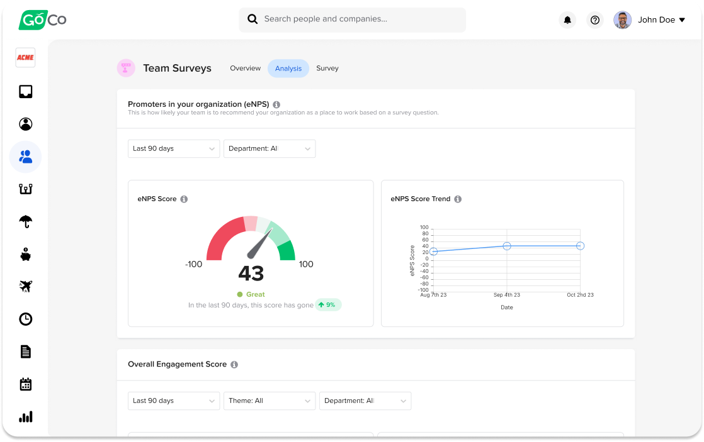This screenshot has width=704, height=442.
Task: Click the pink Team Surveys icon
Action: pos(126,68)
